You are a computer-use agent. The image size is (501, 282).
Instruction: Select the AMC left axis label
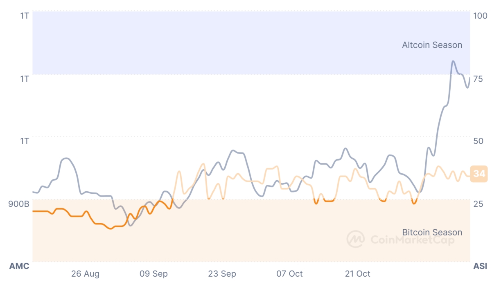click(19, 266)
